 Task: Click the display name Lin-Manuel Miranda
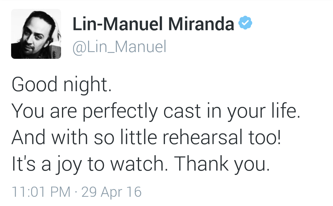point(153,24)
